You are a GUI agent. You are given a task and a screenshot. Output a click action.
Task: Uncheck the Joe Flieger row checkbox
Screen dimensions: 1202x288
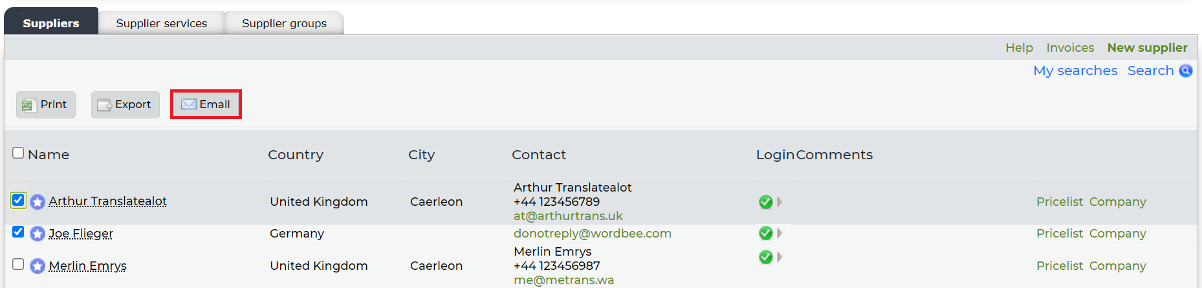point(18,232)
